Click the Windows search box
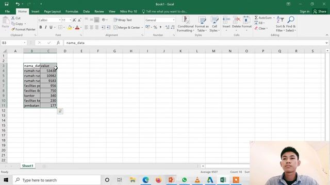330x185 pixels. [x=57, y=180]
